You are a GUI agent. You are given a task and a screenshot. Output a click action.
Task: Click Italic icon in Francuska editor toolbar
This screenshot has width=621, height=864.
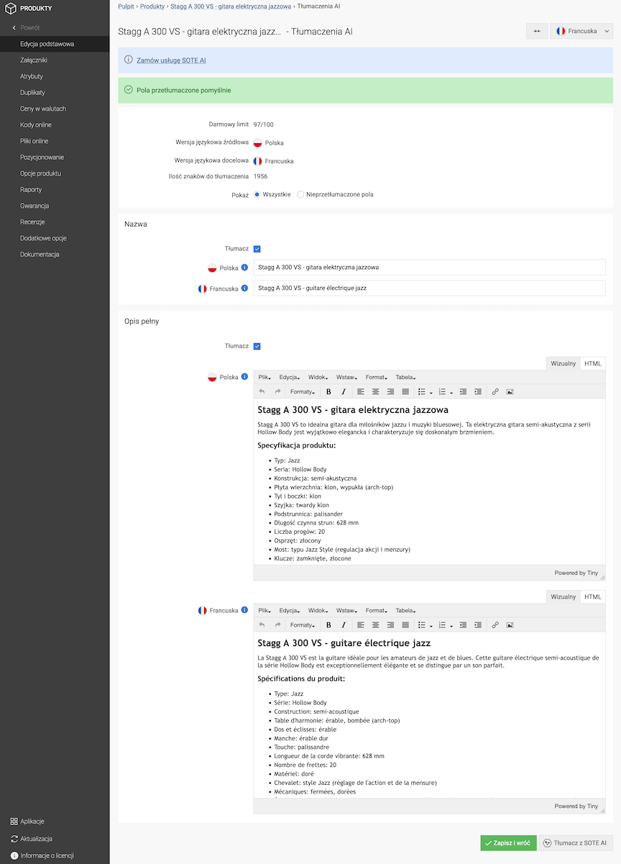344,625
